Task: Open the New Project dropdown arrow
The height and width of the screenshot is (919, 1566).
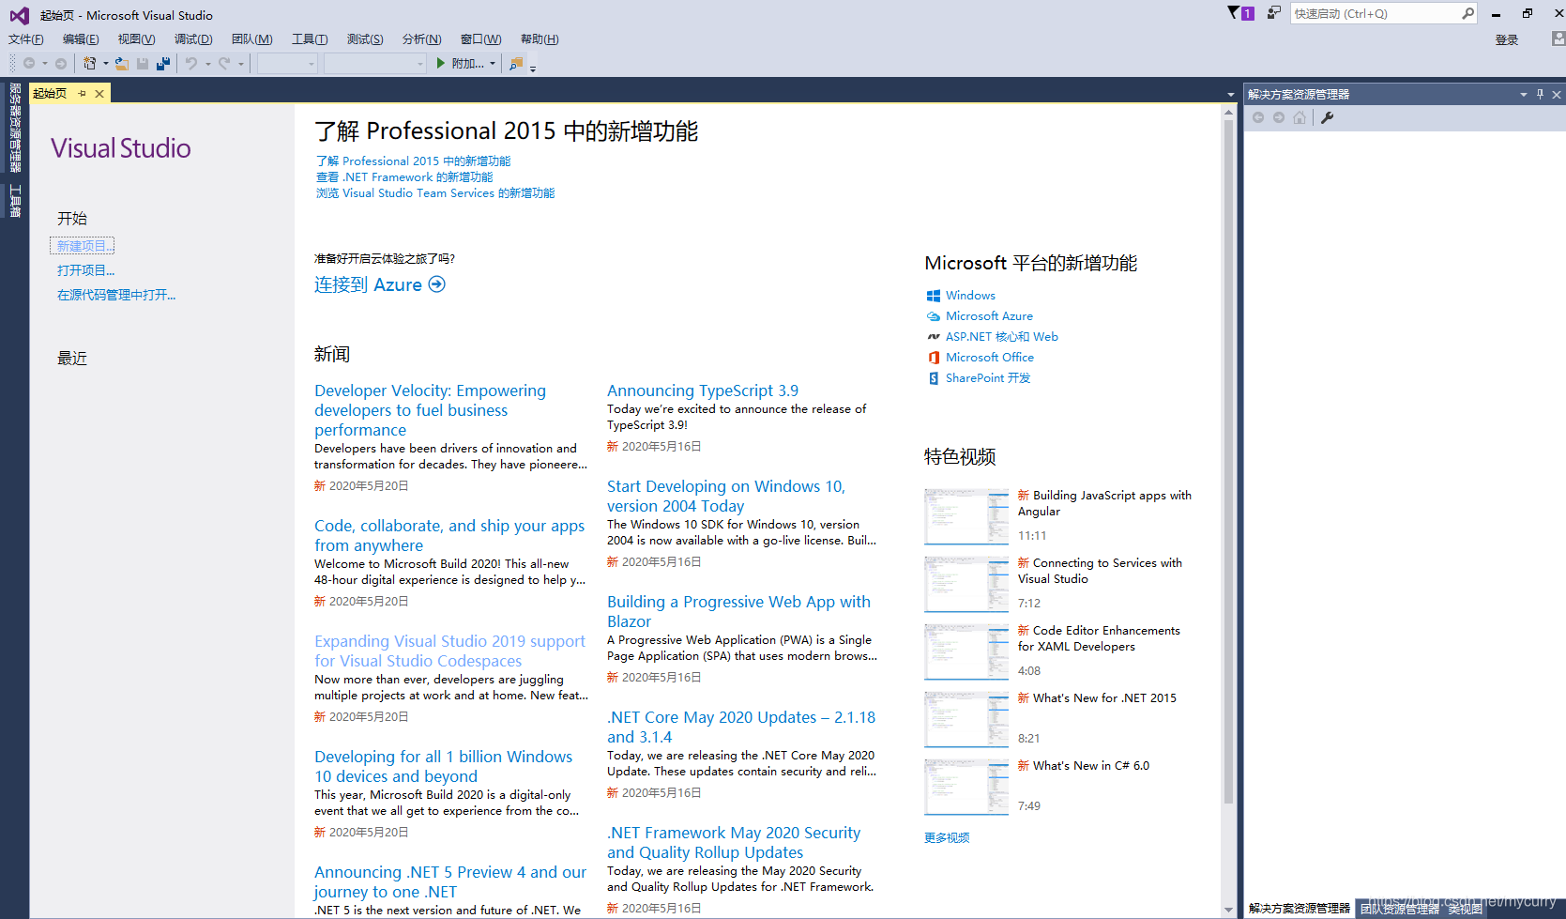Action: [x=105, y=64]
